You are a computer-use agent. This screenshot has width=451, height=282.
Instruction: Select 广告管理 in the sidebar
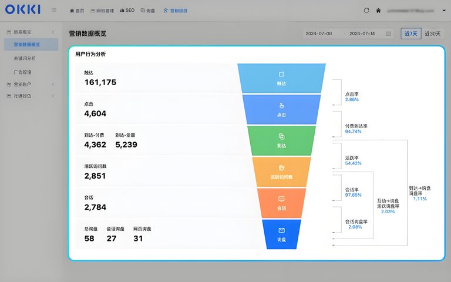[x=22, y=72]
